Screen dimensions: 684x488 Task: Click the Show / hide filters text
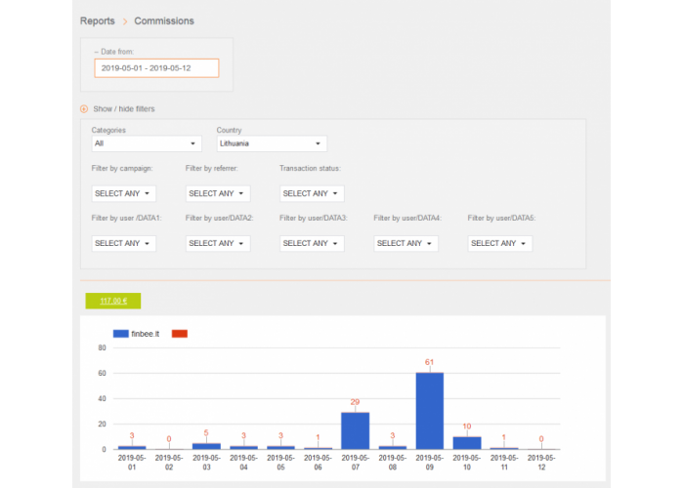[x=124, y=109]
